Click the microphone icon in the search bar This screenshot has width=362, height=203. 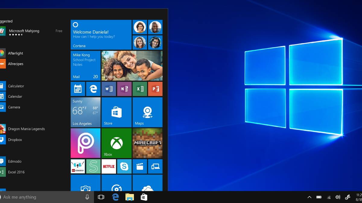pyautogui.click(x=87, y=197)
